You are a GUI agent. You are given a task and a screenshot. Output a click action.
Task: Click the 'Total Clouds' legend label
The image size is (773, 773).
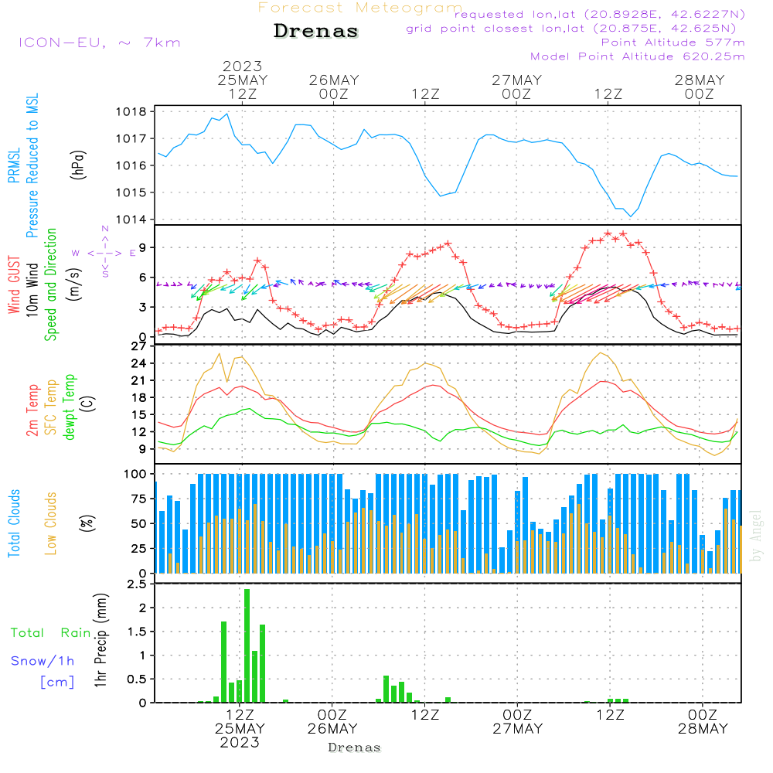tap(14, 523)
